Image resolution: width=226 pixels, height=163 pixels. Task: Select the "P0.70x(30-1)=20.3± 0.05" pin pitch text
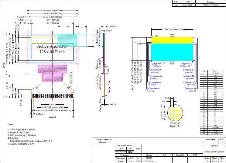point(46,111)
